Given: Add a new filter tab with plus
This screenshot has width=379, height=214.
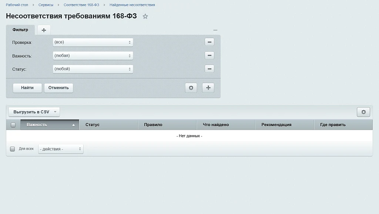Looking at the screenshot, I should (x=44, y=30).
